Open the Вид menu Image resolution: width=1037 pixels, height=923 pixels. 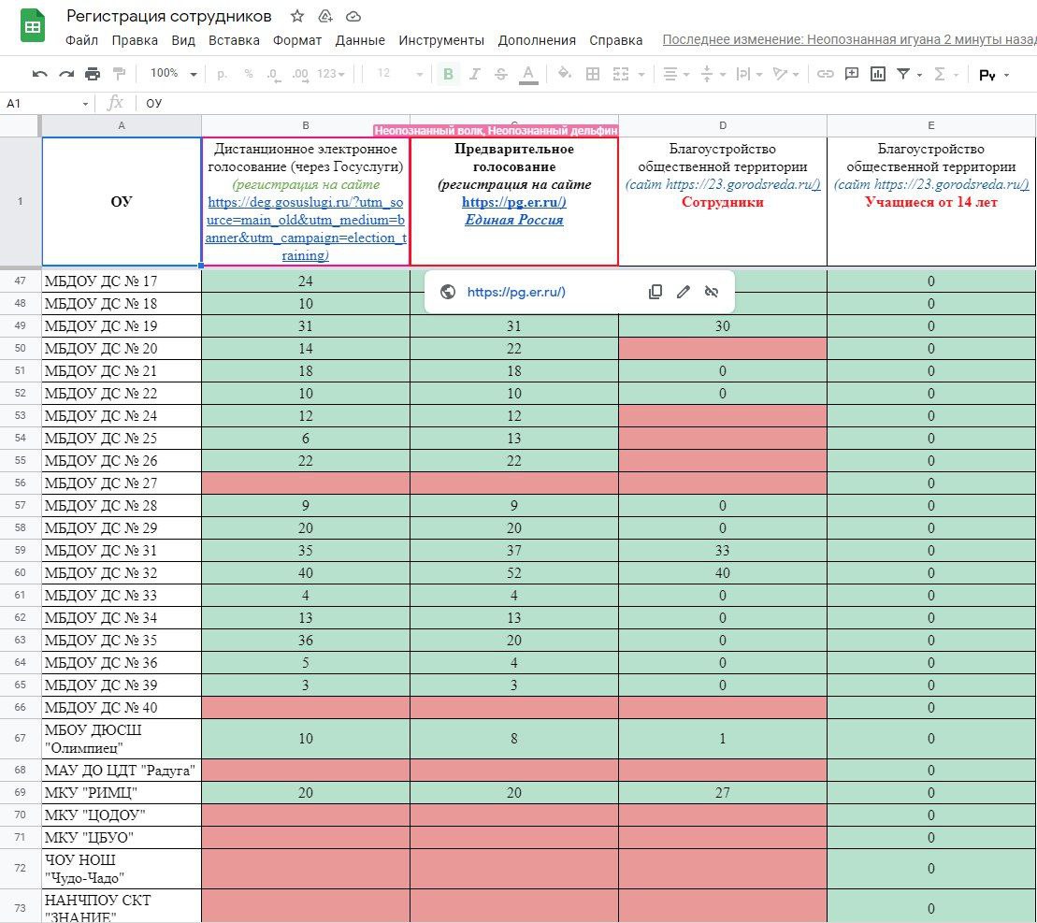(183, 40)
